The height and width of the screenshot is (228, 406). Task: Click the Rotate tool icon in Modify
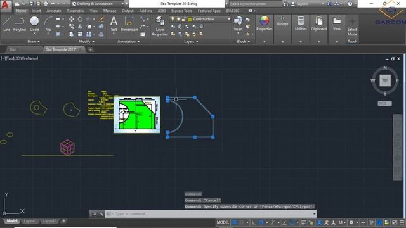[x=81, y=19]
